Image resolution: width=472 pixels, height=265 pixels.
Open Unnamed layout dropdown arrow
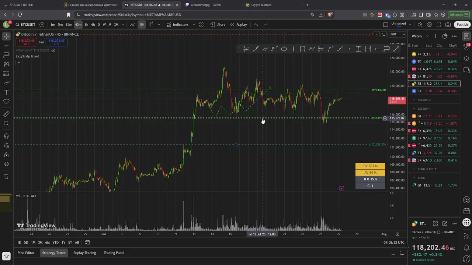(x=410, y=25)
